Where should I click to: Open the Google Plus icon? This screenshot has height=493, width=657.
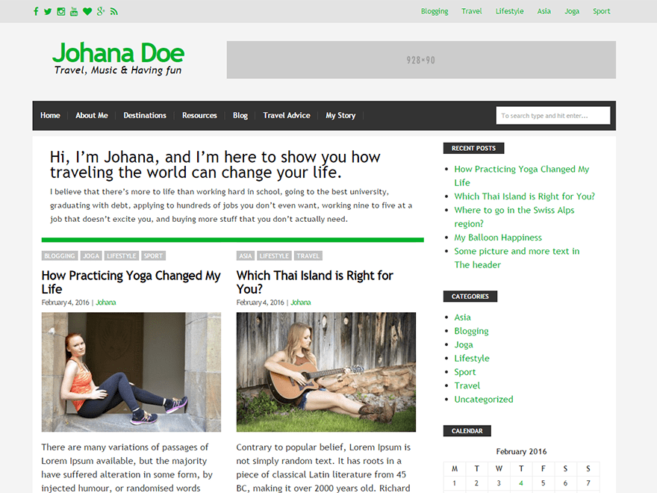[101, 11]
